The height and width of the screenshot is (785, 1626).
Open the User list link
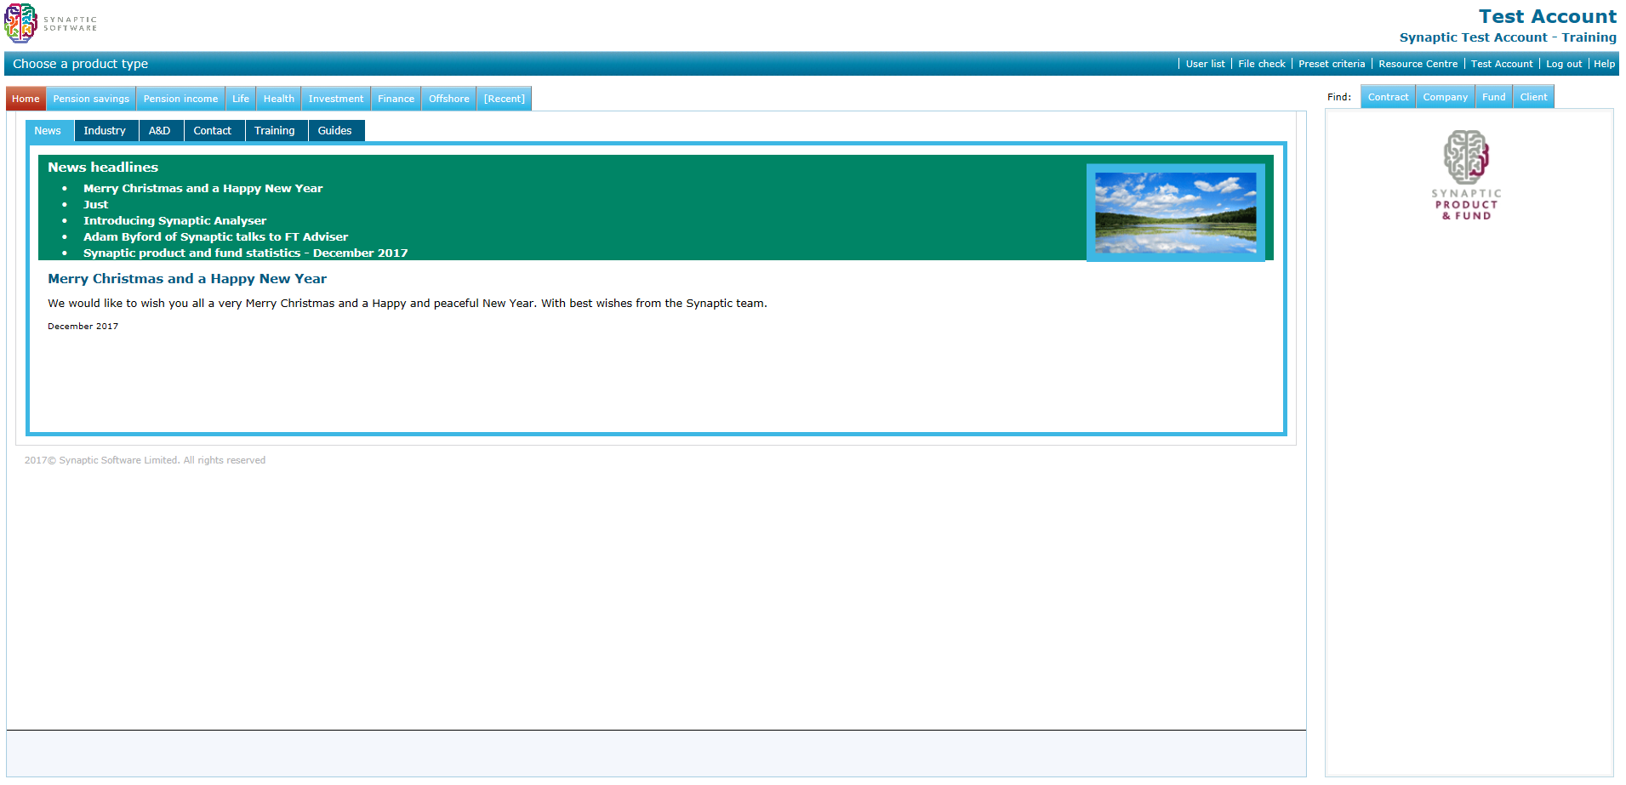click(x=1205, y=64)
